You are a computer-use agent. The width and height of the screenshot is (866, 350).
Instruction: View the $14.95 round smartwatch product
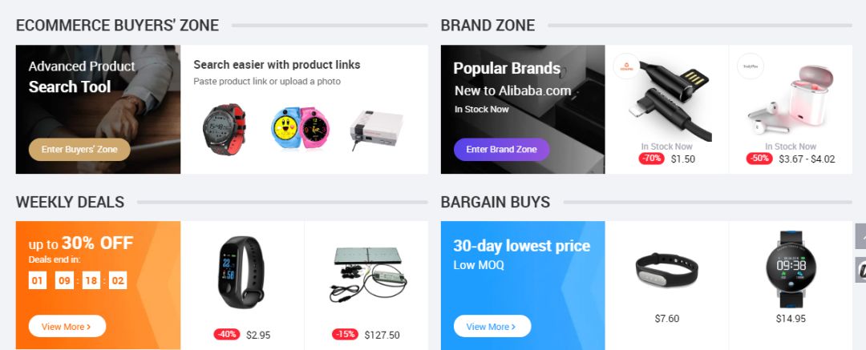(790, 269)
